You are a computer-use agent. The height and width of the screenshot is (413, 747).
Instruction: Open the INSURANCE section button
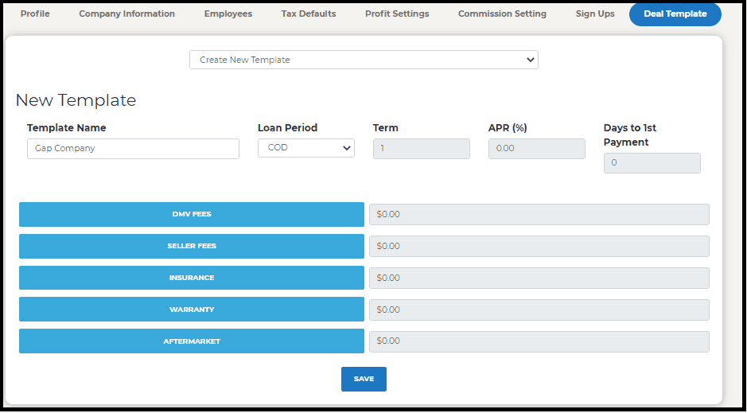tap(192, 278)
